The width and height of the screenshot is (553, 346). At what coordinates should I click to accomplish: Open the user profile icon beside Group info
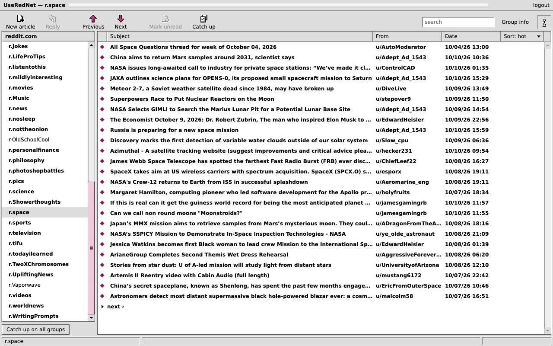tap(544, 22)
